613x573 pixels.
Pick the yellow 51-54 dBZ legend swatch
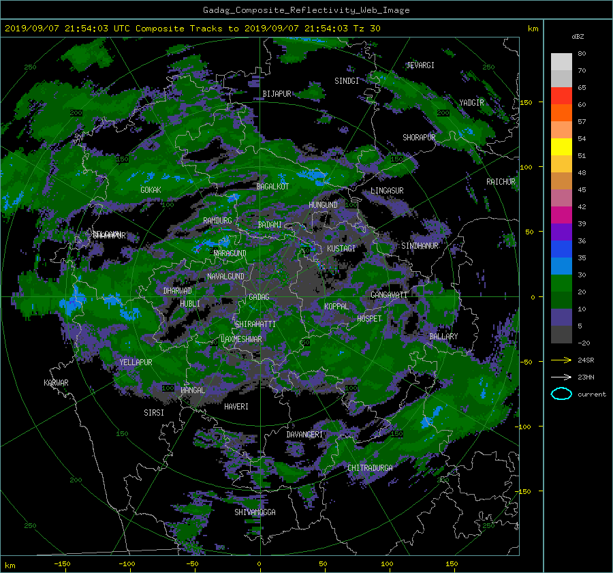[x=561, y=147]
